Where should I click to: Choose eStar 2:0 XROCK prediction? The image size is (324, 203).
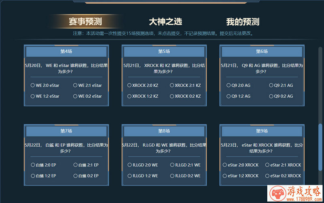[225, 165]
